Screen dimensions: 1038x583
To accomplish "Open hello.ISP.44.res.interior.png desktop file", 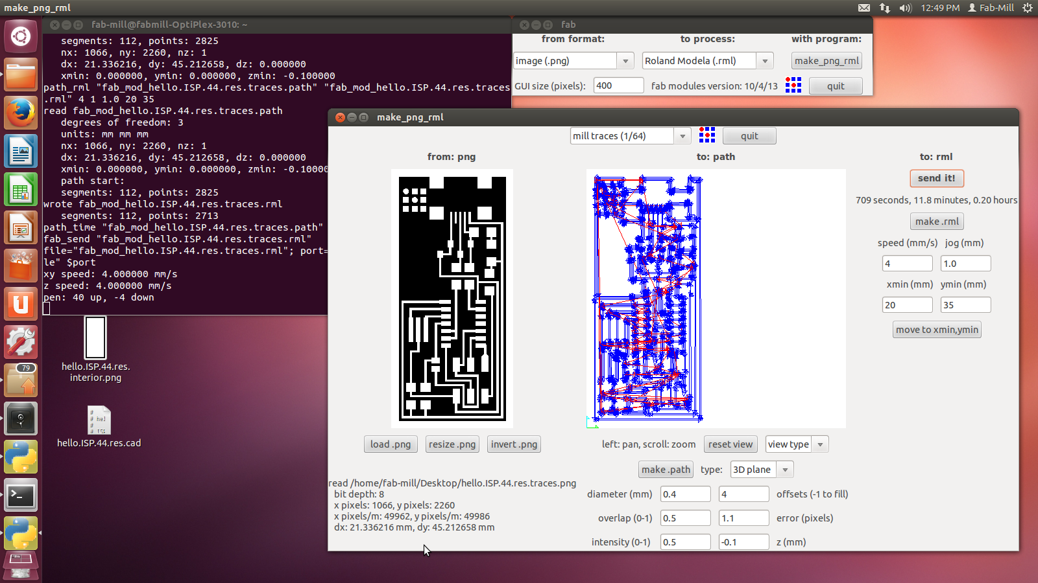I will (95, 338).
